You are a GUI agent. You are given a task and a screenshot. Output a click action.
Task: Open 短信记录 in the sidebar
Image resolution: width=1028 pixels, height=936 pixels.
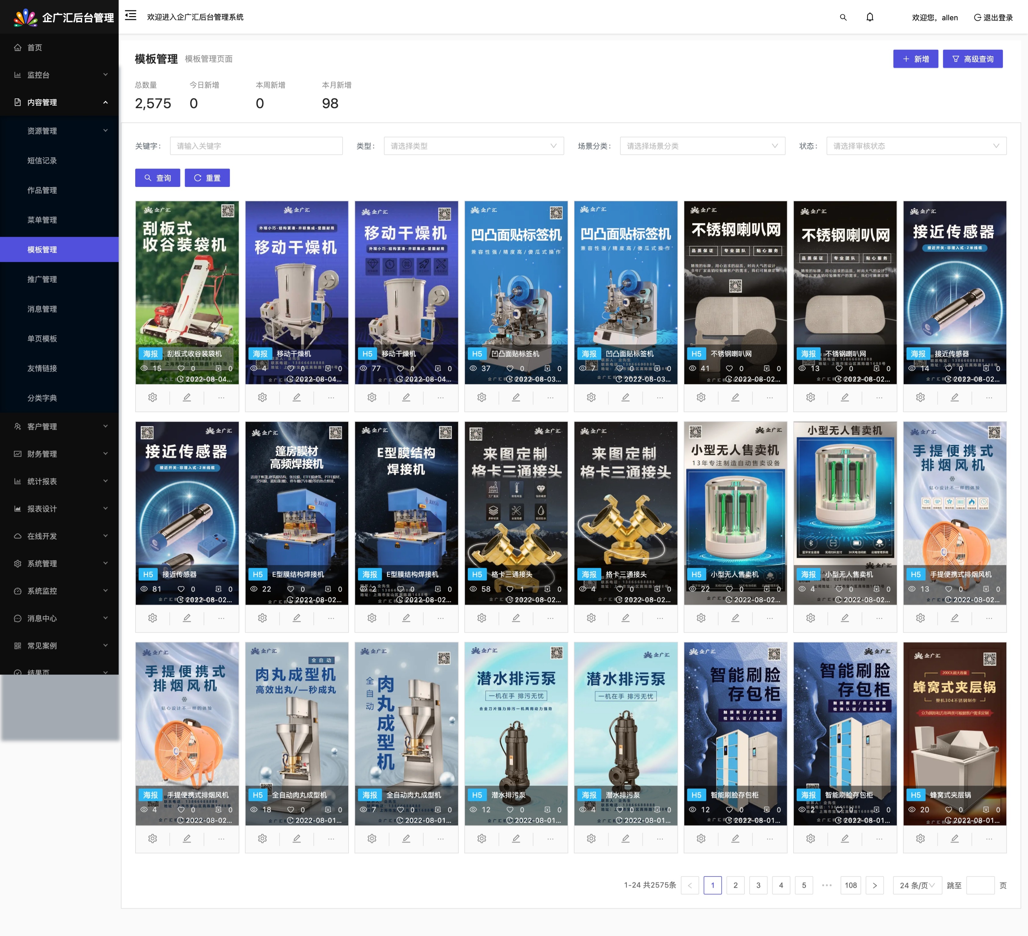pyautogui.click(x=59, y=161)
